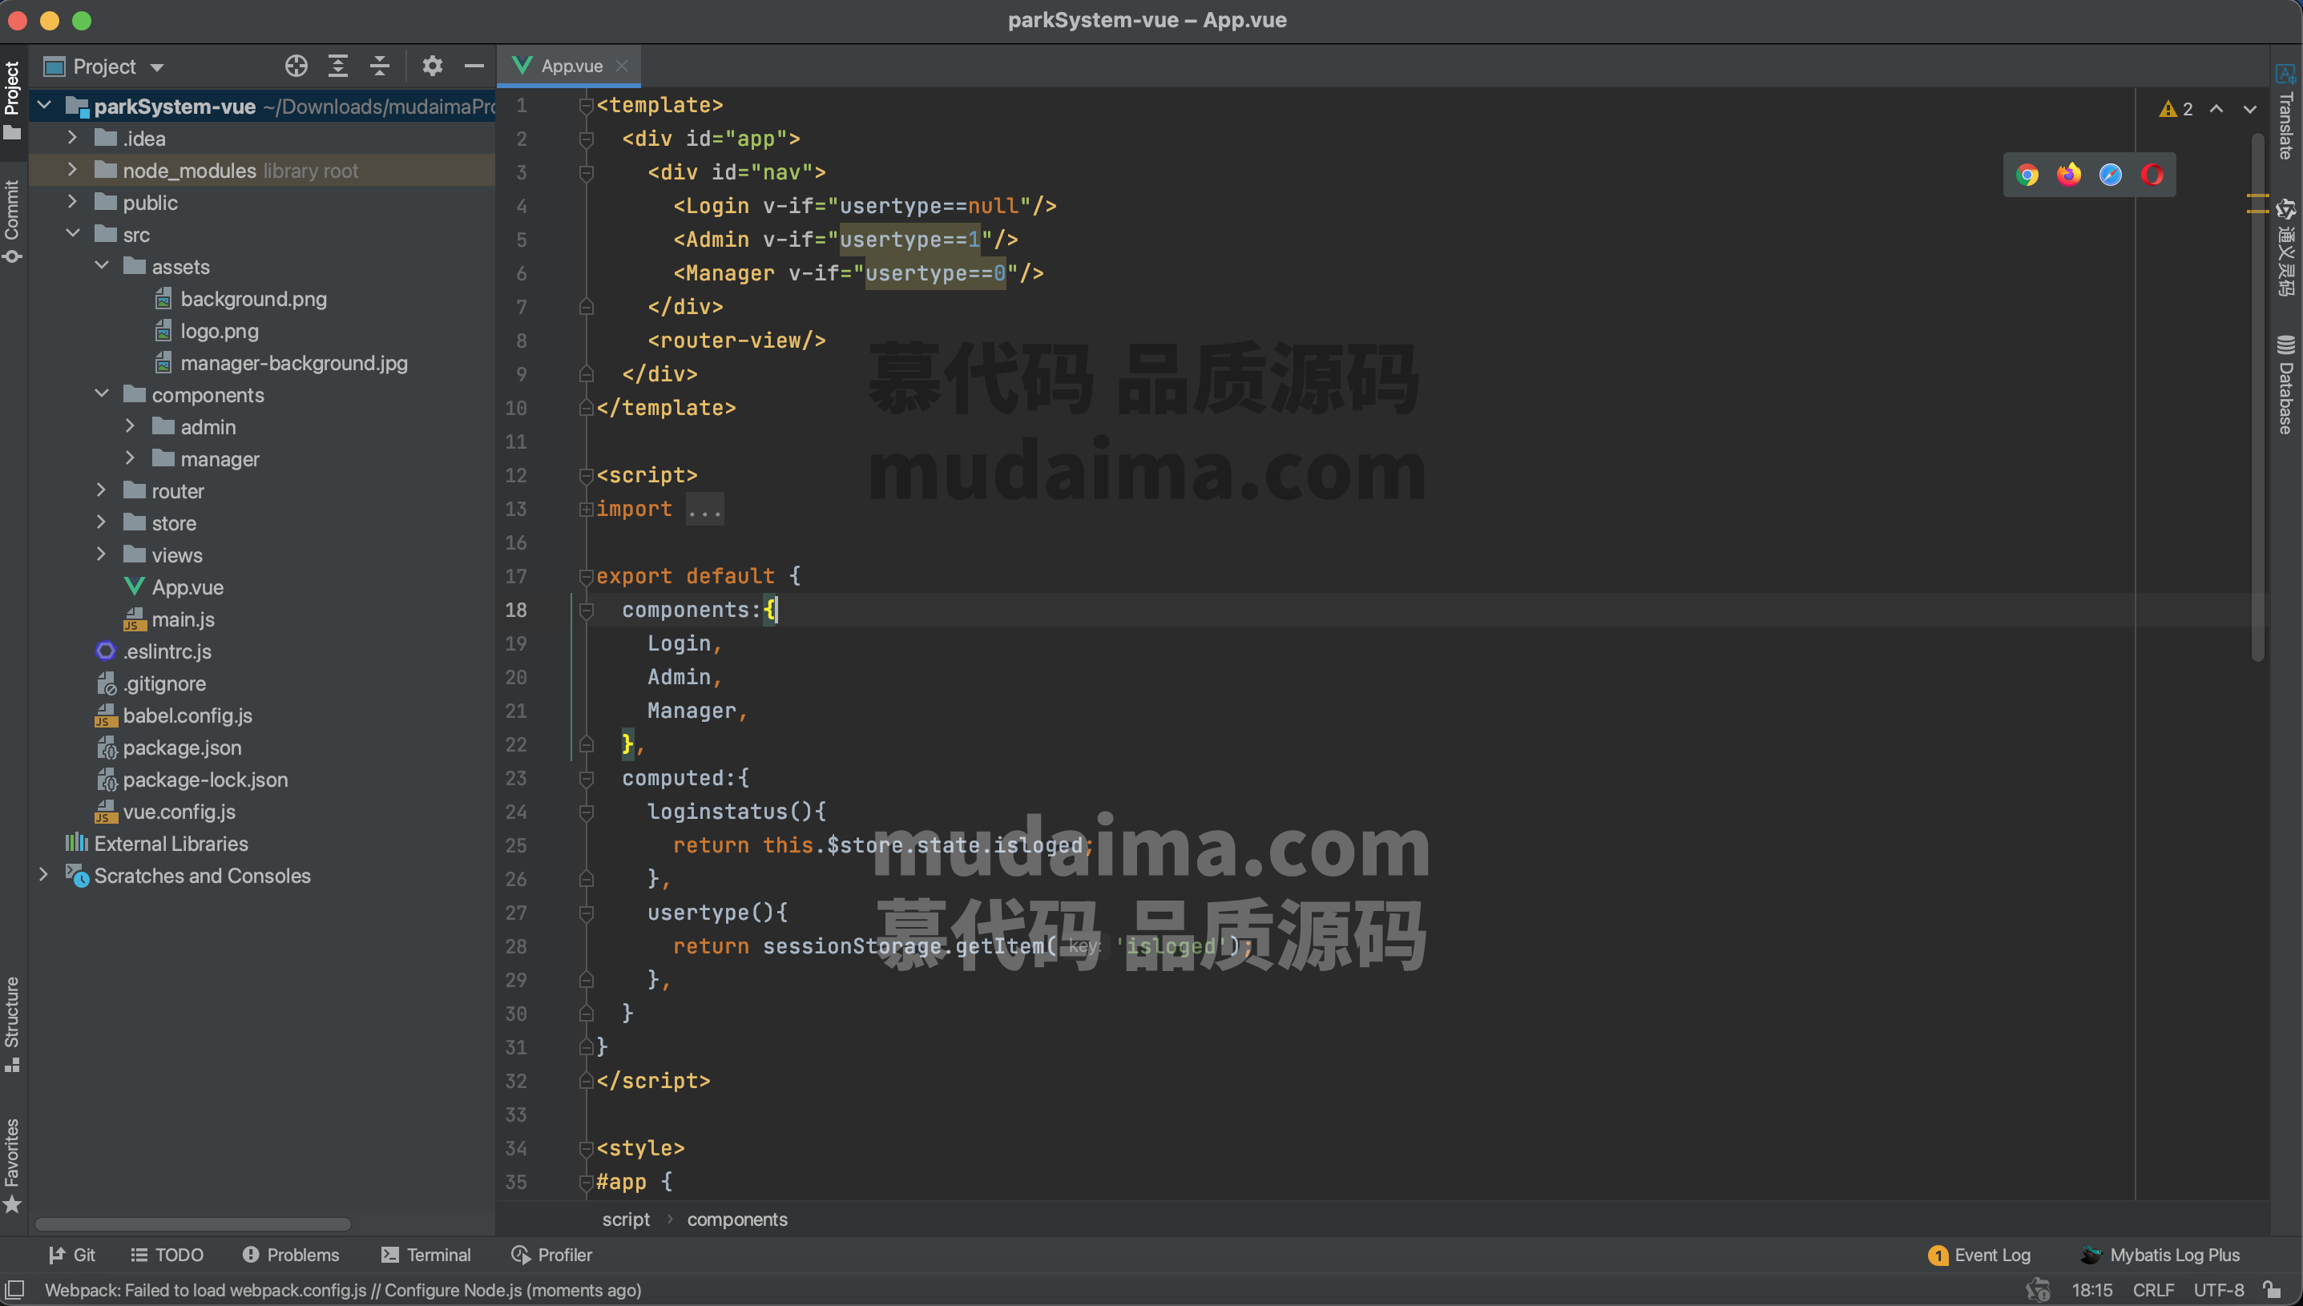The height and width of the screenshot is (1306, 2303).
Task: Open in Safari browser icon
Action: click(2110, 175)
